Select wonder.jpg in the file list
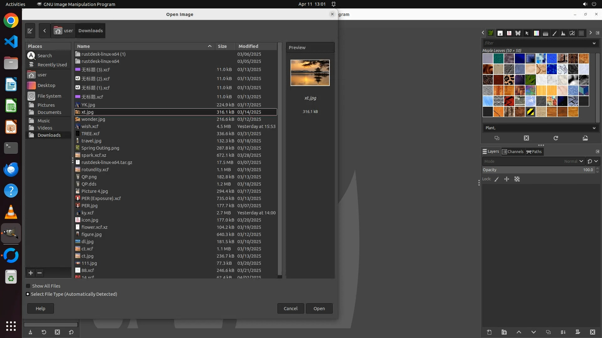The width and height of the screenshot is (602, 338). click(x=93, y=119)
